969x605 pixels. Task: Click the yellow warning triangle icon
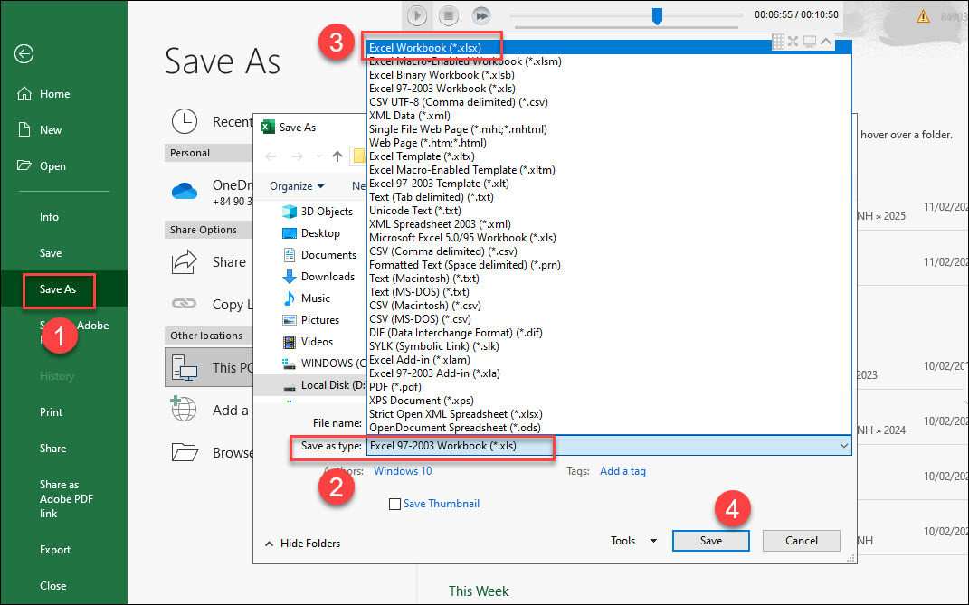coord(923,16)
